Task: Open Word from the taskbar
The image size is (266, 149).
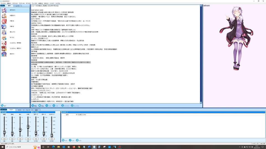Action: 89,147
